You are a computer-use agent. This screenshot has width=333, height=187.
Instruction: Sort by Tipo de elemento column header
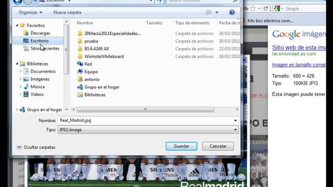click(x=192, y=23)
